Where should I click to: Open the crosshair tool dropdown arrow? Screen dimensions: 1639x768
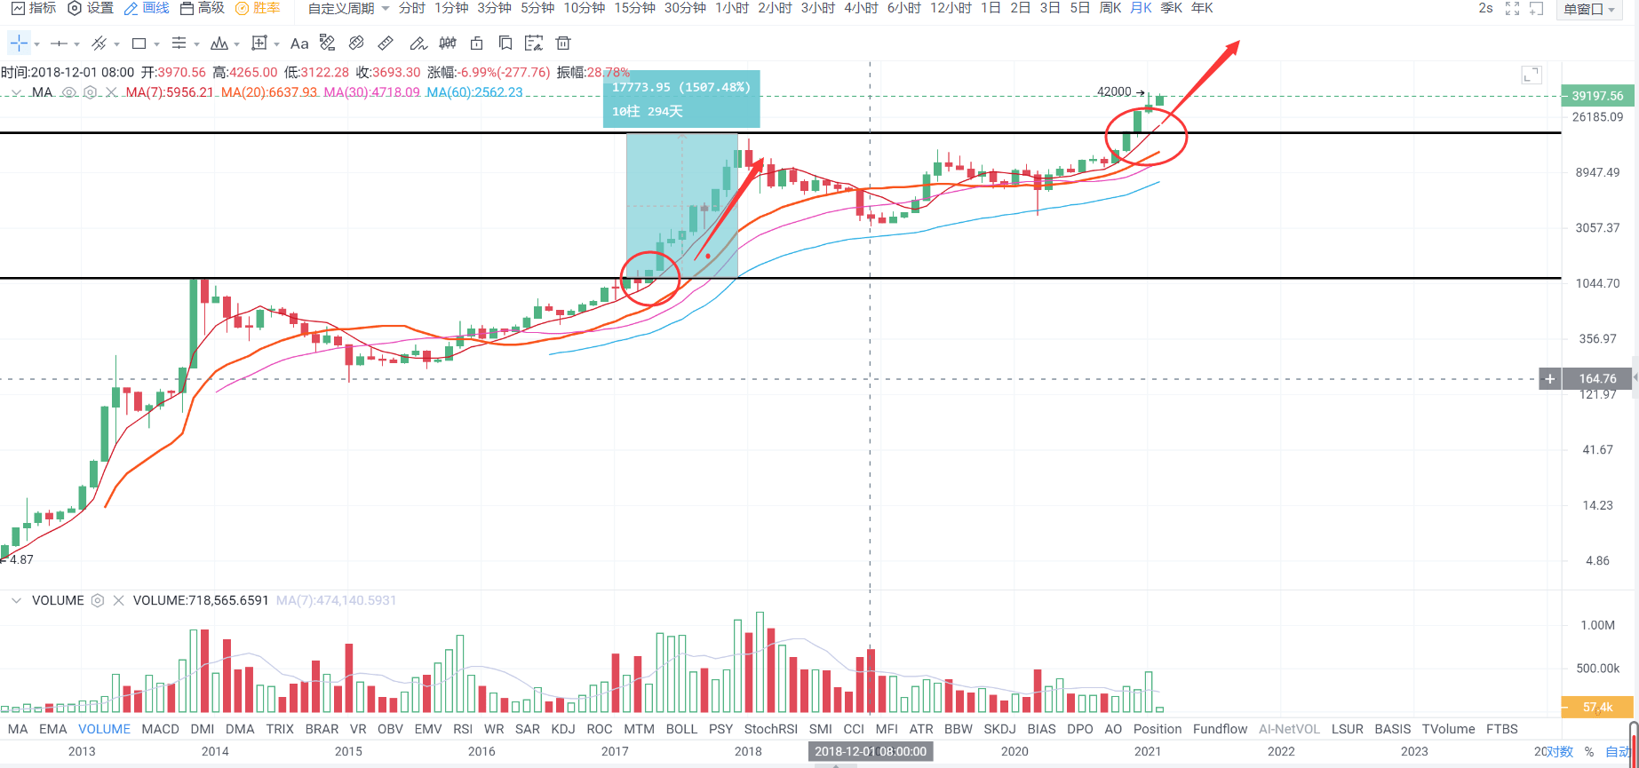tap(36, 44)
